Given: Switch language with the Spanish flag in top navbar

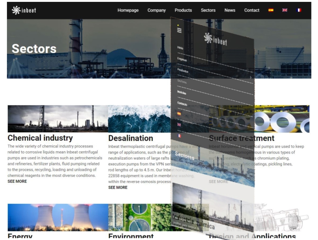Looking at the screenshot, I should (271, 10).
